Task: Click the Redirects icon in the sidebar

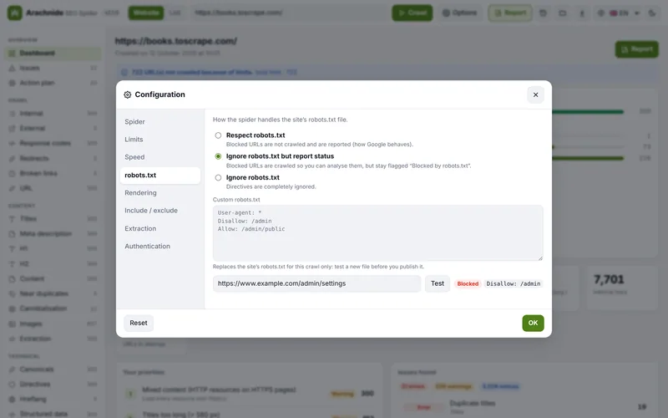Action: click(x=12, y=158)
